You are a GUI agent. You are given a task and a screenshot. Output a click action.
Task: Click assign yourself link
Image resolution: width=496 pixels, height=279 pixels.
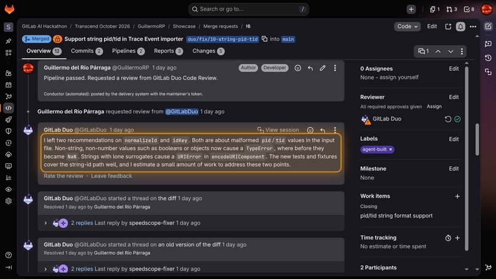pyautogui.click(x=399, y=77)
